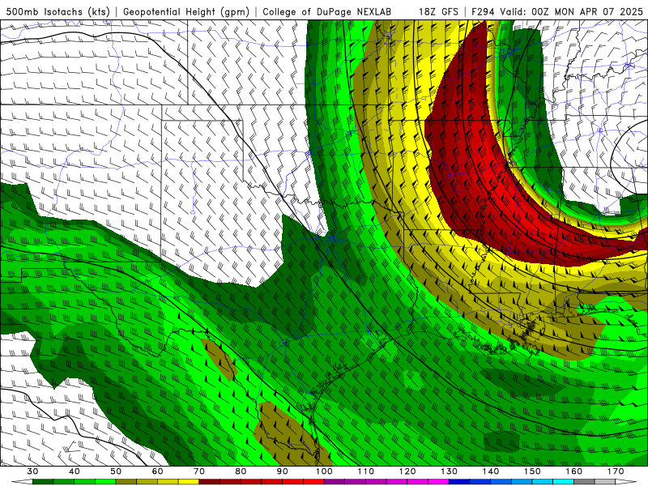Click the '500mb Isotachs (kts)' title text

58,12
